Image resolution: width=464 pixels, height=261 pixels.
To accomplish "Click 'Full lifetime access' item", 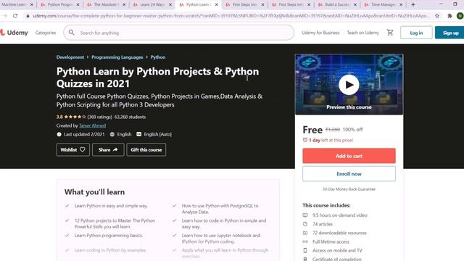I will pyautogui.click(x=331, y=241).
